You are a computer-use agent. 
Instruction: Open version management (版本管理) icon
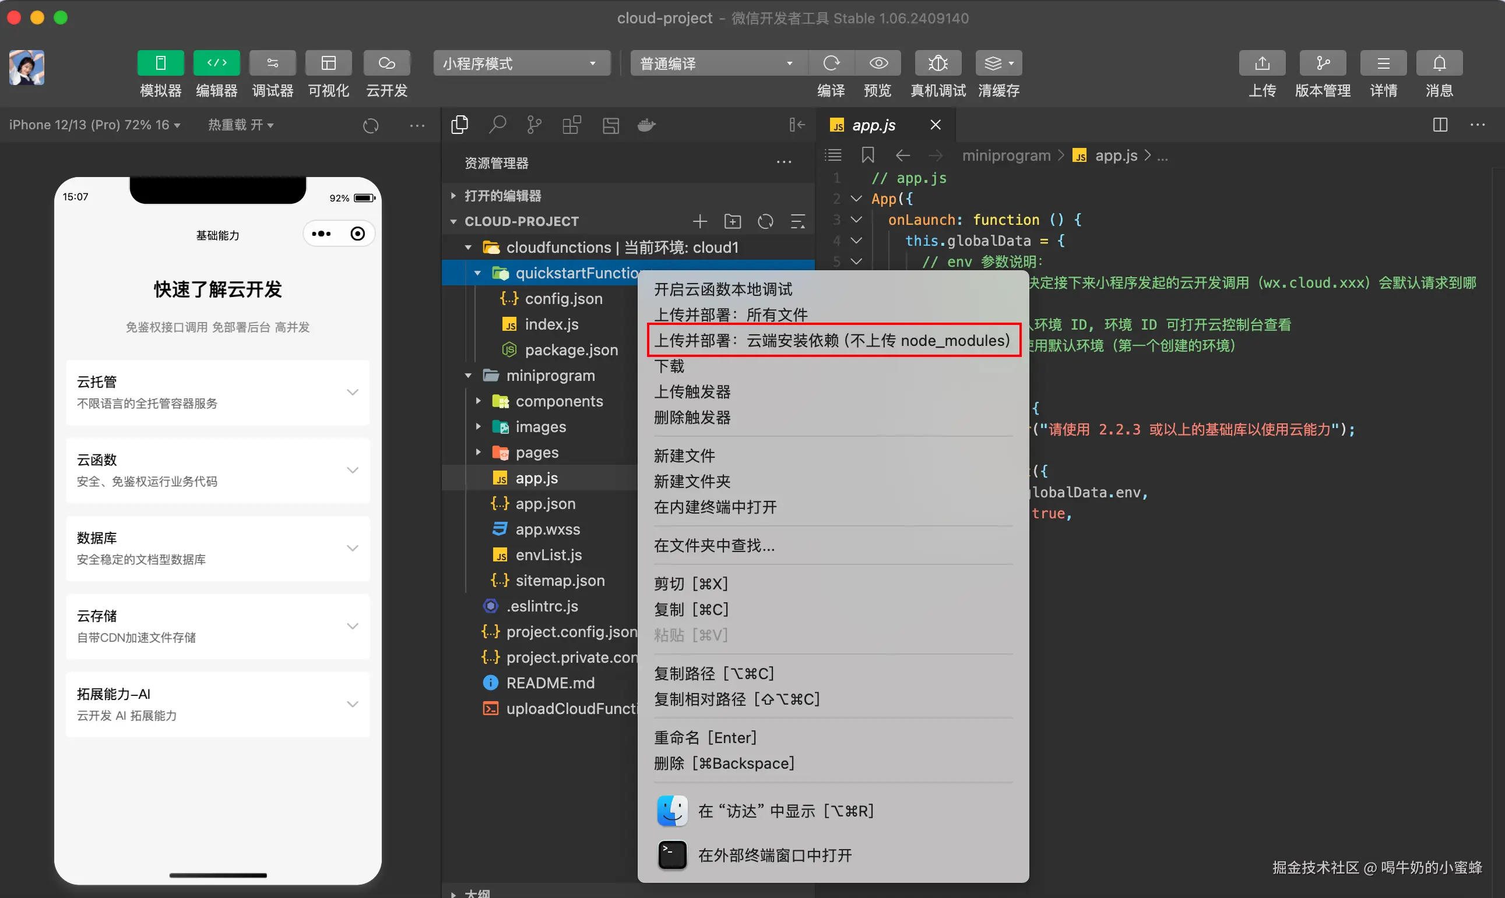coord(1323,63)
